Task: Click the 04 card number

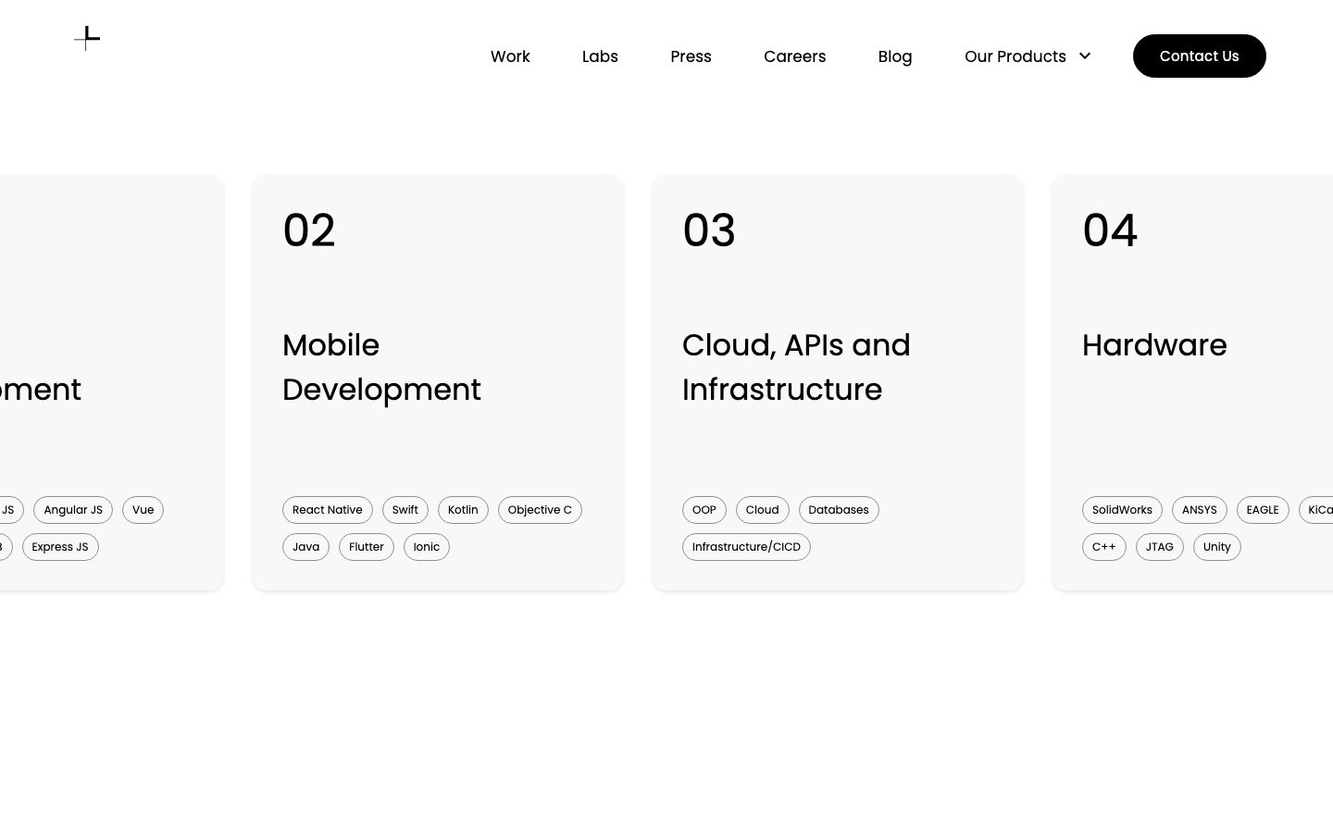Action: 1110,230
